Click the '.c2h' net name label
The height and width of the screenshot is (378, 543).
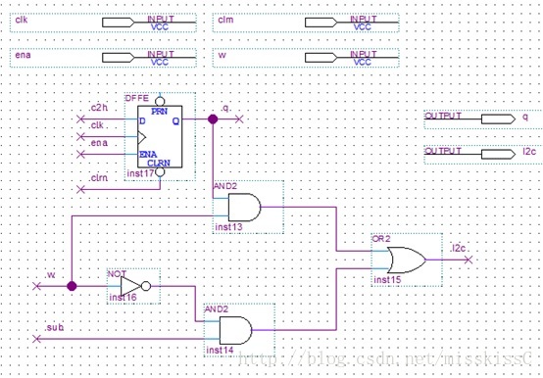(x=98, y=108)
